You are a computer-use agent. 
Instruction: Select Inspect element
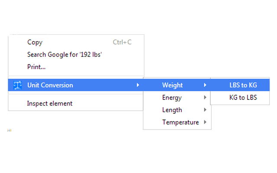point(50,103)
